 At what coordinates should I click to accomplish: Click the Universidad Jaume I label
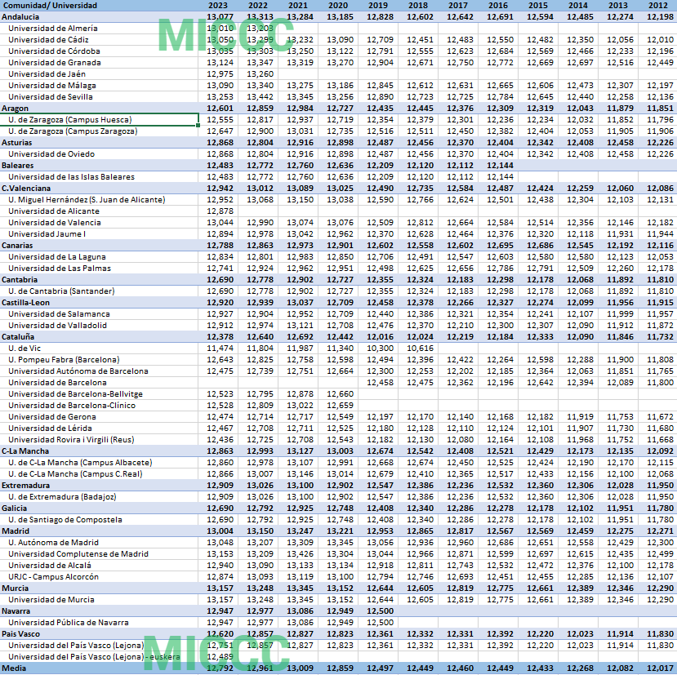tap(47, 234)
